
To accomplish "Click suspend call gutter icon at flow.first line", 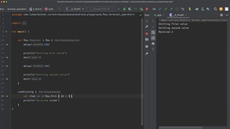I will (7, 96).
